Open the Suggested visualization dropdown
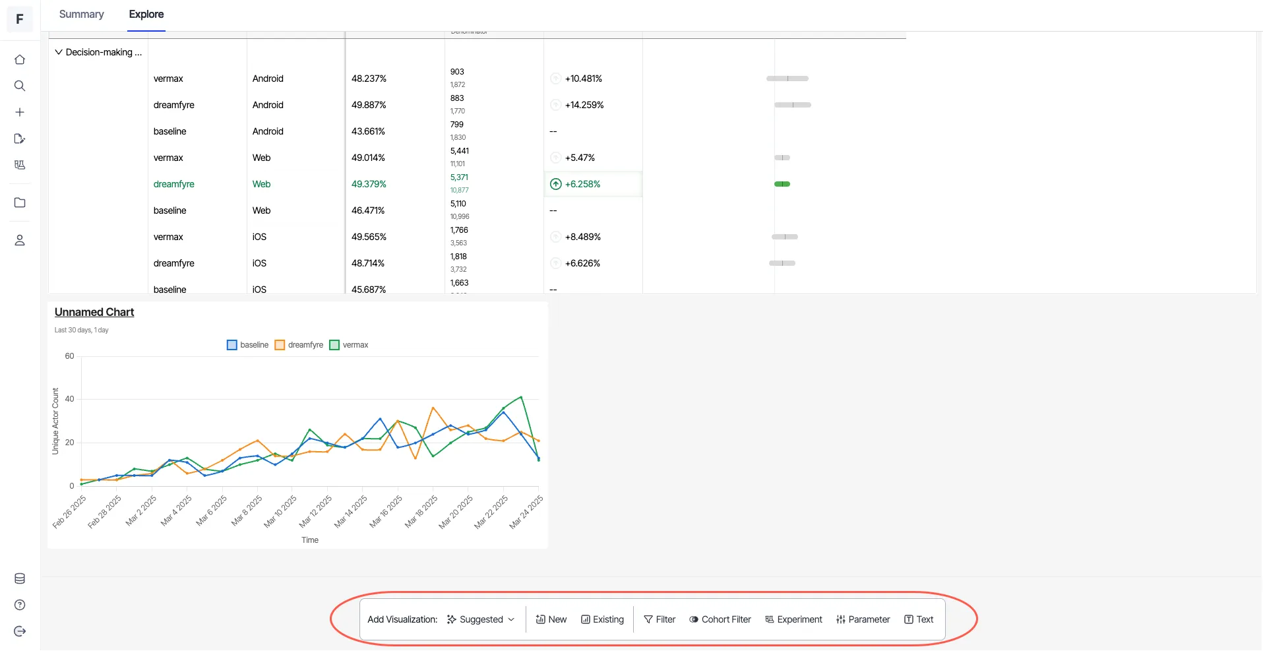1263x651 pixels. 481,619
